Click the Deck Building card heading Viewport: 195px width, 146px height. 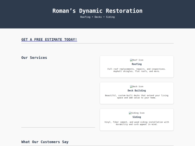point(136,90)
